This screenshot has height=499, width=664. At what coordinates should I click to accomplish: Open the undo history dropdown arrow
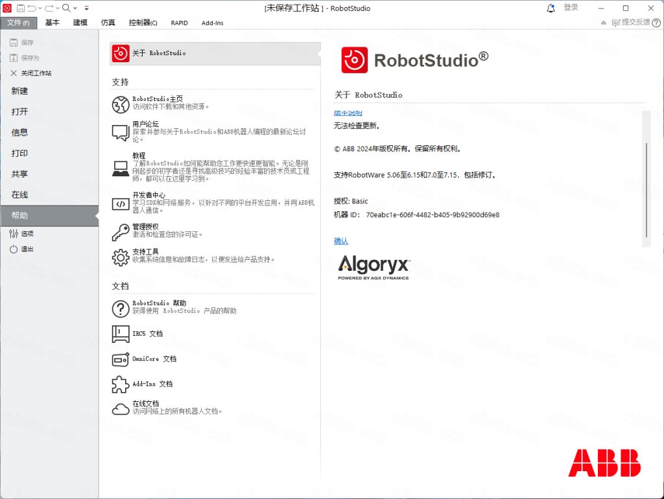40,8
